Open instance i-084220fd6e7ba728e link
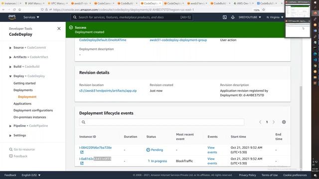This screenshot has width=319, height=179. 95,148
